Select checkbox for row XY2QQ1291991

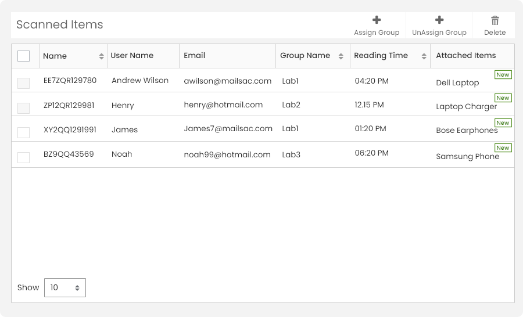[x=24, y=132]
